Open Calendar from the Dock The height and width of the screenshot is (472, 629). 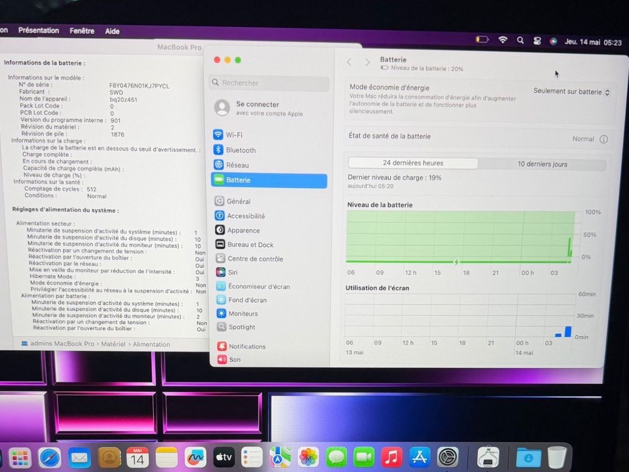[x=138, y=457]
